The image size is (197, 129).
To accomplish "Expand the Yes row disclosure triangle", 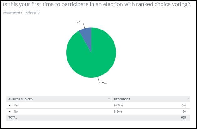I will click(x=10, y=105).
